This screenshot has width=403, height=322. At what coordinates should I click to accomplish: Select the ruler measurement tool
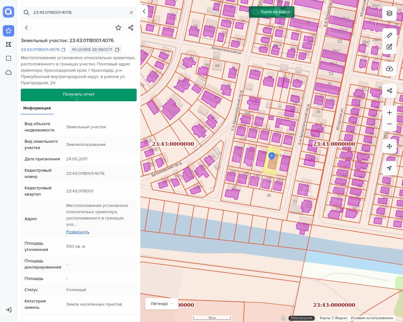pyautogui.click(x=389, y=35)
